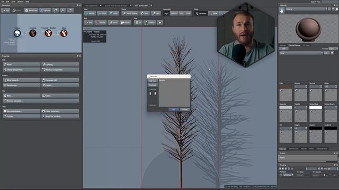Select the Trunk node icon
The width and height of the screenshot is (339, 190).
pos(33,33)
